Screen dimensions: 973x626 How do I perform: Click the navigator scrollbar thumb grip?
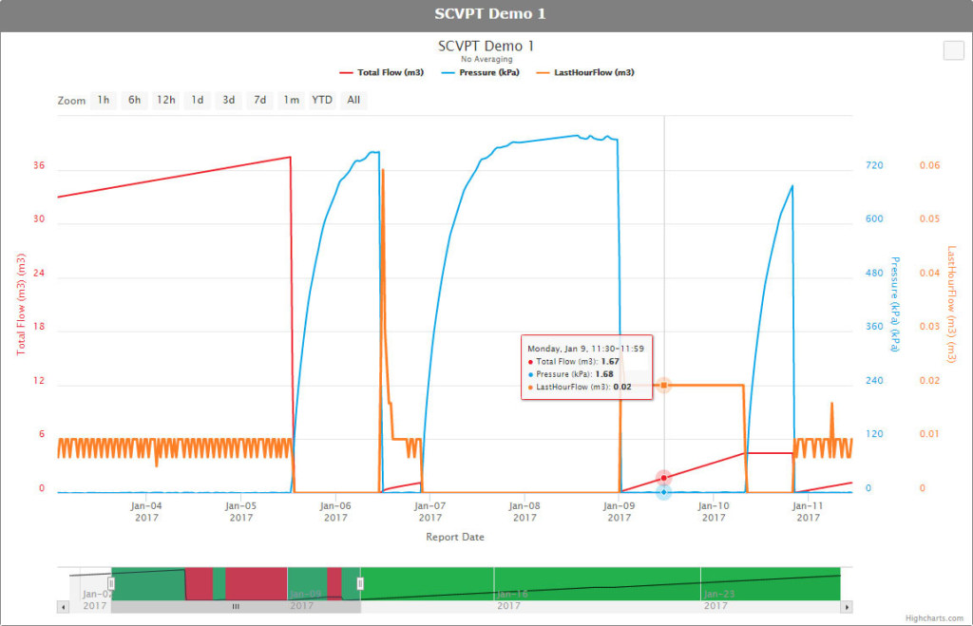coord(236,607)
